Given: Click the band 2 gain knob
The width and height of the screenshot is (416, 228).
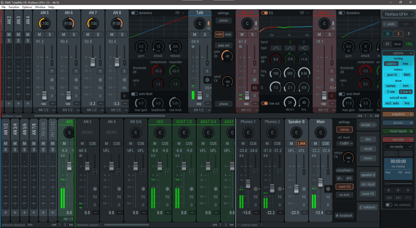Looking at the screenshot, I should pyautogui.click(x=290, y=59).
